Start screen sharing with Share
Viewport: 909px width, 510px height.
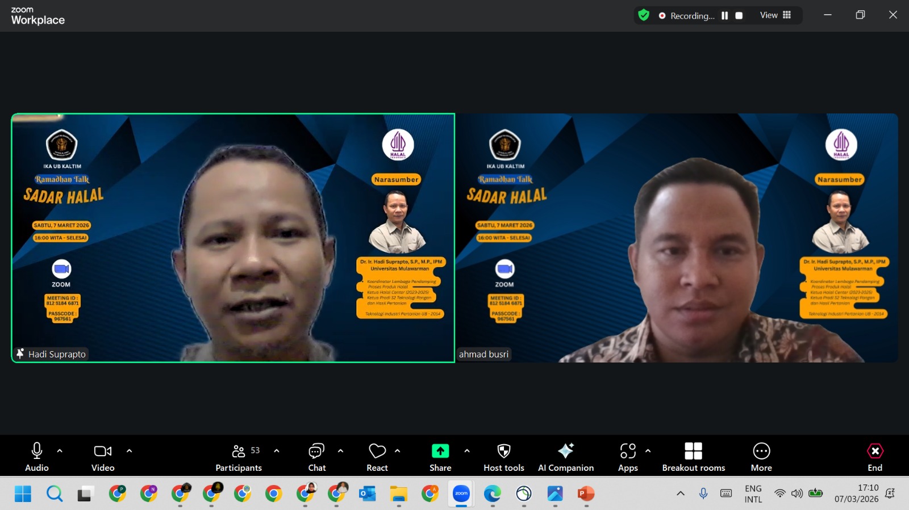point(440,457)
